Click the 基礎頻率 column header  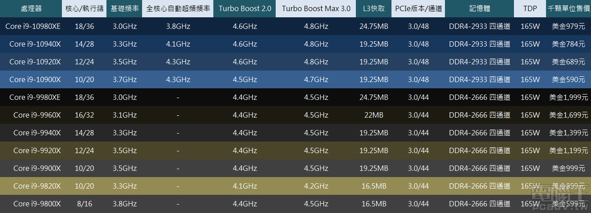pyautogui.click(x=124, y=8)
